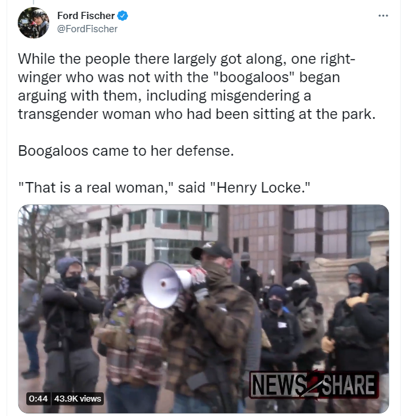Open the three-dot more options menu
The width and height of the screenshot is (404, 416).
click(x=383, y=16)
